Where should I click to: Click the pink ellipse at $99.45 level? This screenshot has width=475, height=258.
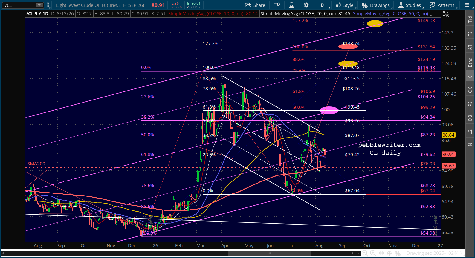329,110
